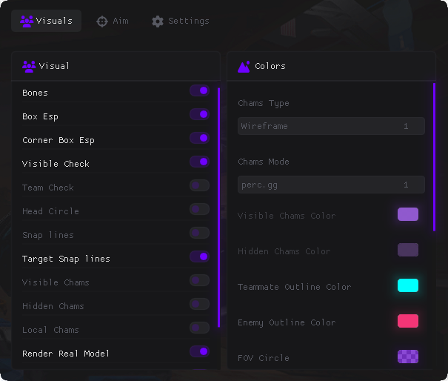Pick the Teammate Outline Color cyan swatch
Image resolution: width=448 pixels, height=381 pixels.
[x=408, y=285]
